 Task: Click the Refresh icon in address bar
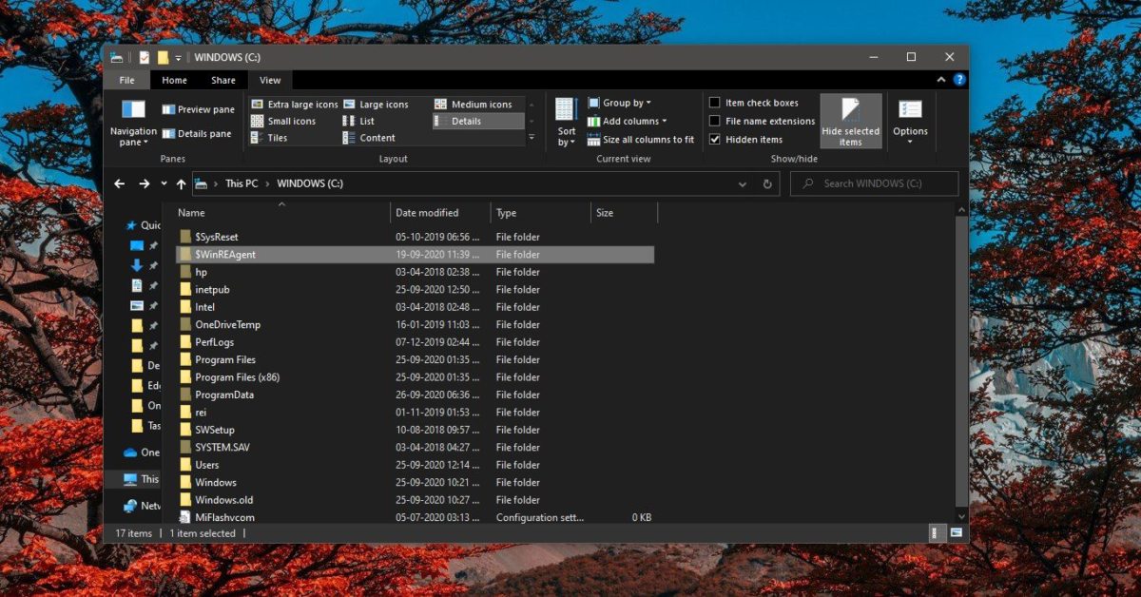[767, 184]
